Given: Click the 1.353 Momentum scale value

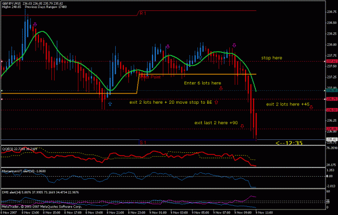Looking at the screenshot, I should [x=330, y=170].
